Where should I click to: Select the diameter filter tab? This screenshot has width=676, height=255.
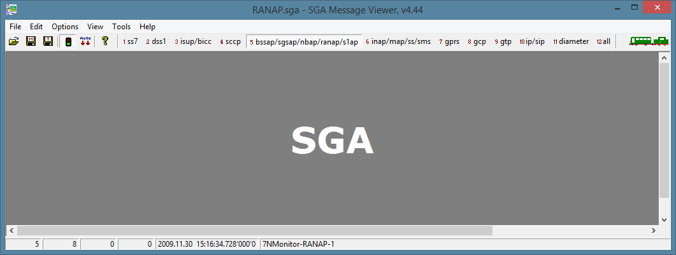coord(571,42)
